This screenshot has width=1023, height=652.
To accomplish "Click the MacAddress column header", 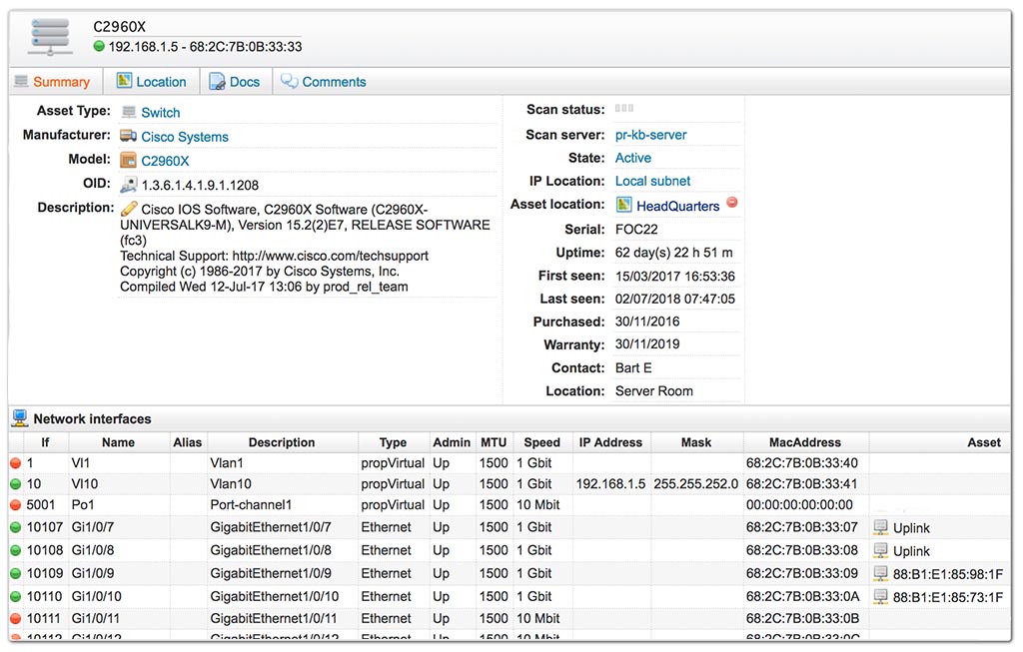I will (x=805, y=442).
